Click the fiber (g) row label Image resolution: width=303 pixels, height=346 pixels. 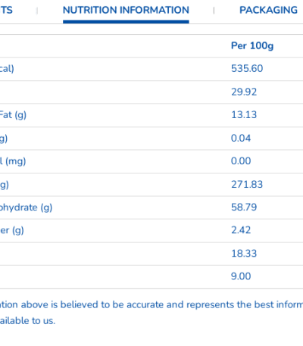tap(12, 231)
